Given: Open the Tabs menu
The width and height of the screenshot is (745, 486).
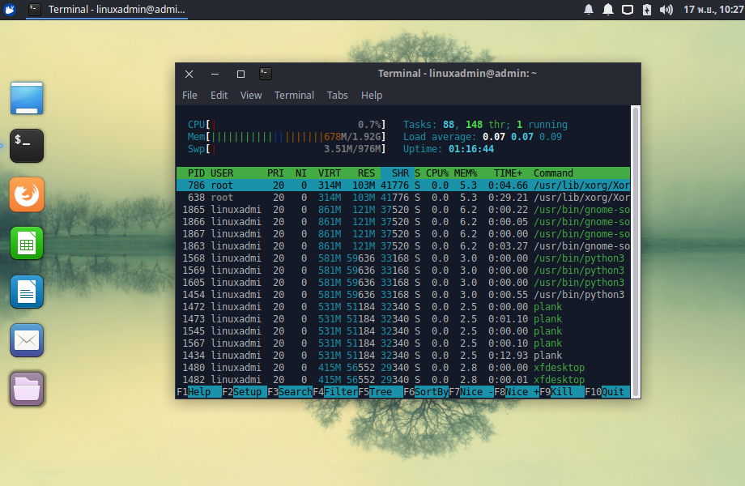Looking at the screenshot, I should (338, 95).
